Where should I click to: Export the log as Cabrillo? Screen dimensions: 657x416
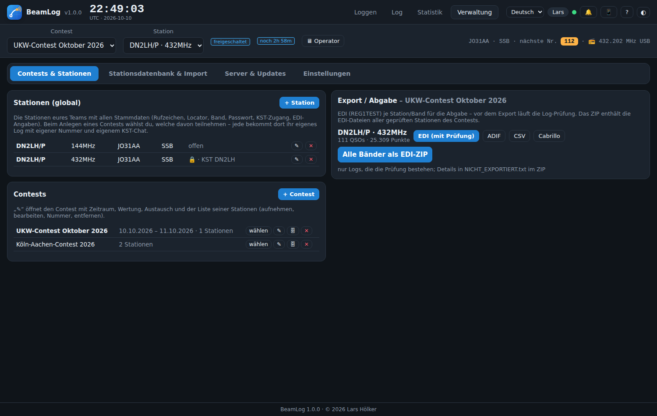tap(549, 136)
